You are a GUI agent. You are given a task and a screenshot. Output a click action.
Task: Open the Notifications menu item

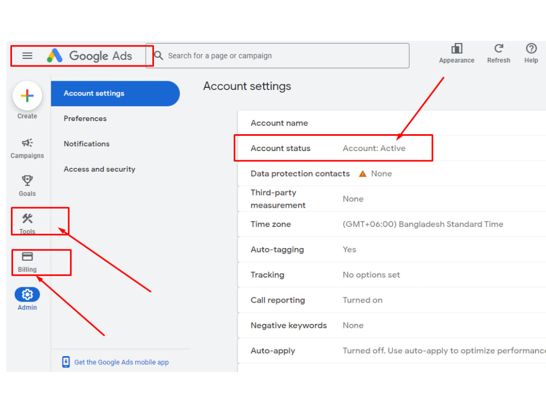[x=86, y=144]
